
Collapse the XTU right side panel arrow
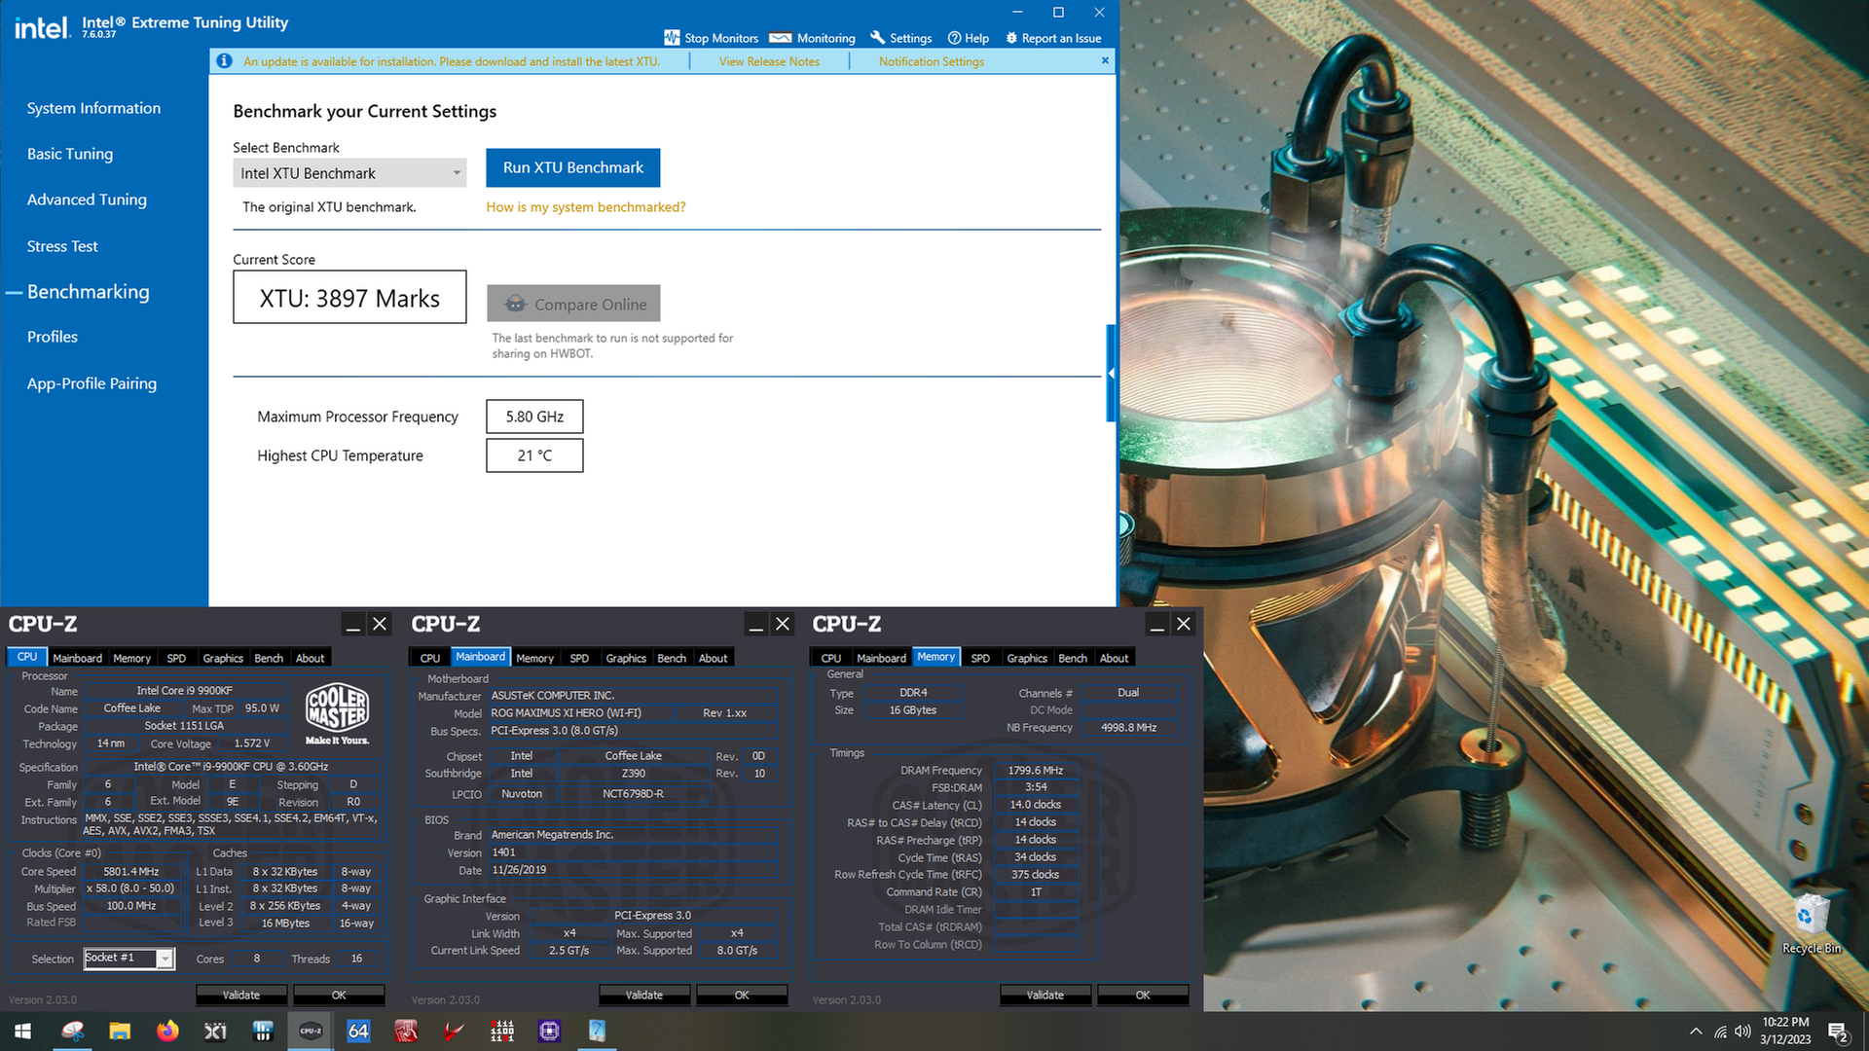tap(1111, 373)
